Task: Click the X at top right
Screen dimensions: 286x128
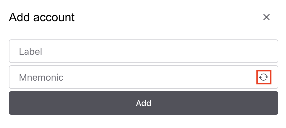Action: (x=266, y=17)
